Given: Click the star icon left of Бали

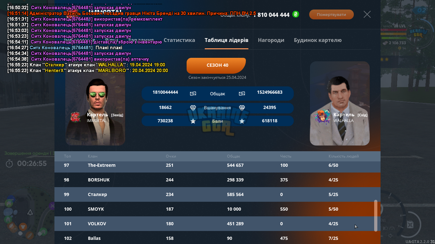Looking at the screenshot, I should (x=193, y=121).
